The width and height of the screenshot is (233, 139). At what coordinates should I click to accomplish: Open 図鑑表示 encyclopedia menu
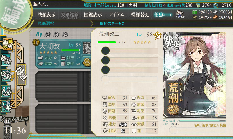pyautogui.click(x=93, y=14)
